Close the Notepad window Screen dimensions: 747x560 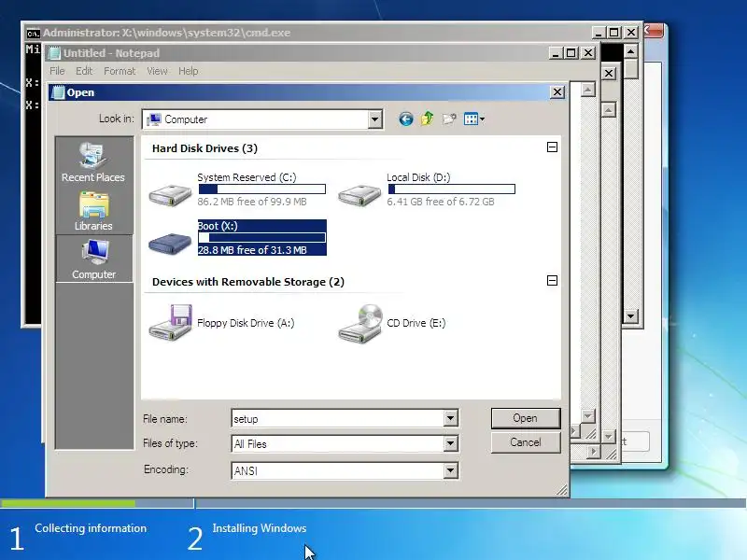(588, 53)
